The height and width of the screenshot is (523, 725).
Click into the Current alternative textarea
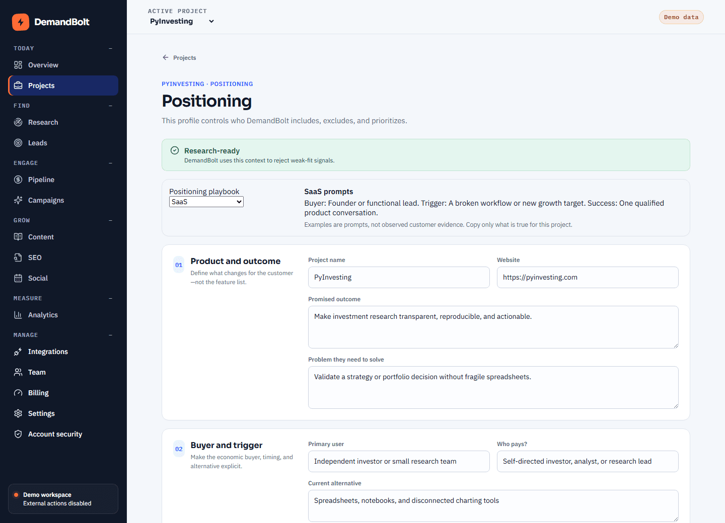[x=493, y=506]
